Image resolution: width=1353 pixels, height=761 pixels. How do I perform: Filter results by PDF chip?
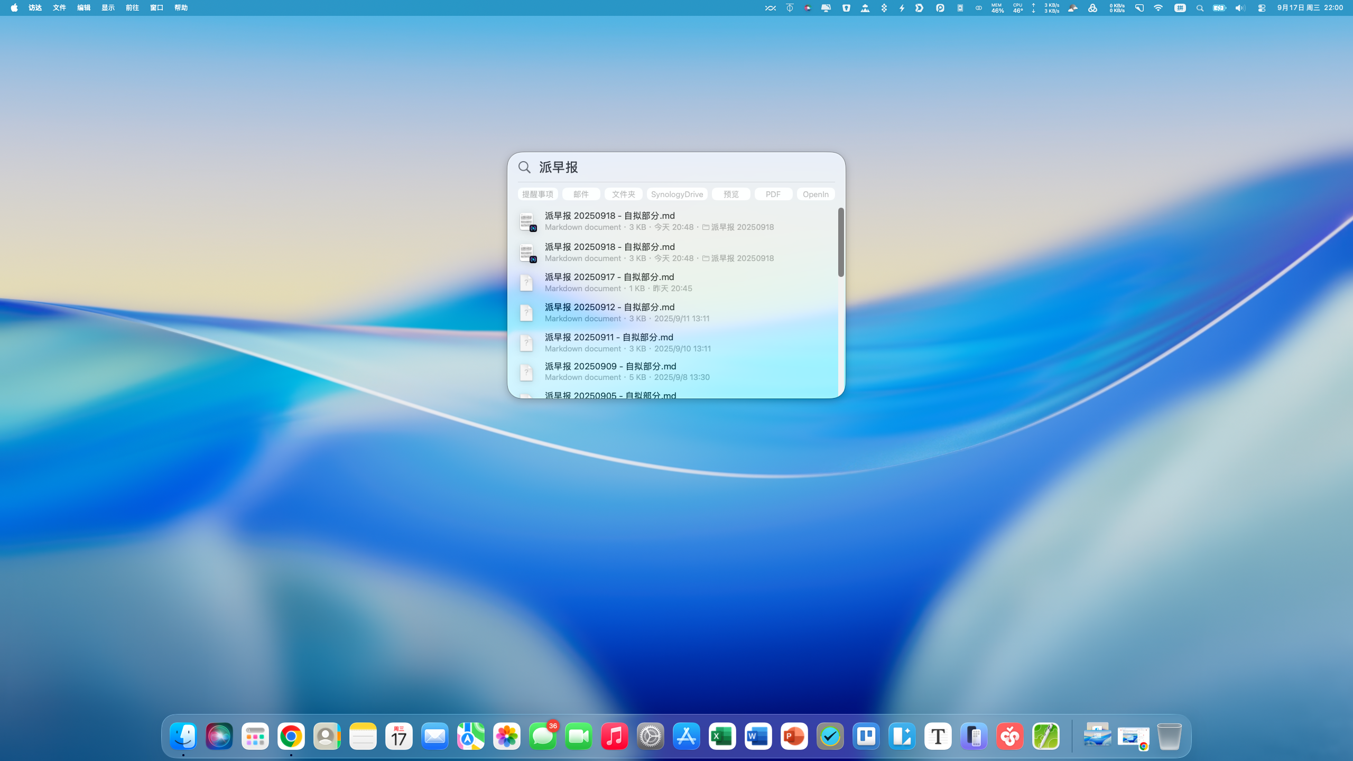tap(773, 194)
